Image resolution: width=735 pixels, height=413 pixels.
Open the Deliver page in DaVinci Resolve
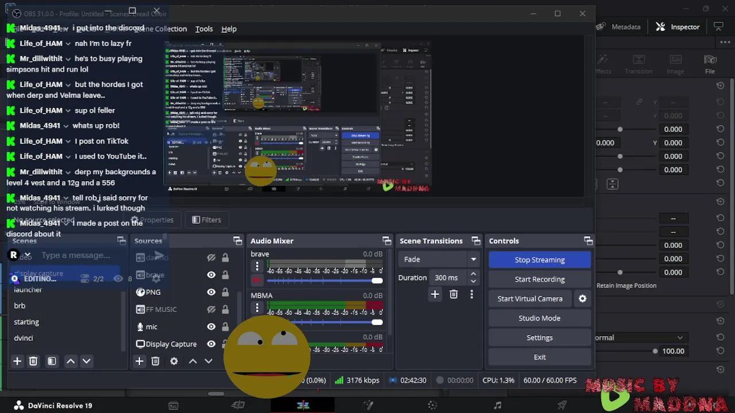coord(562,406)
